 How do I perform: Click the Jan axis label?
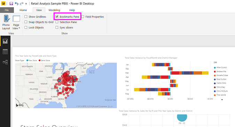click(x=127, y=65)
